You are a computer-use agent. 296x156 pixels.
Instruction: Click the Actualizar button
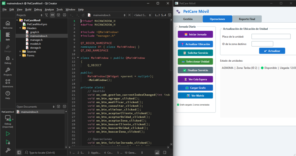272,51
